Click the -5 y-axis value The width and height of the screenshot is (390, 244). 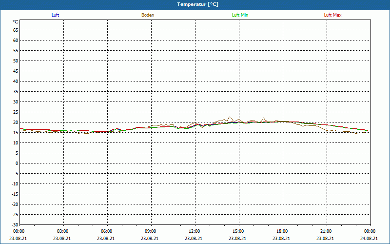[16, 174]
